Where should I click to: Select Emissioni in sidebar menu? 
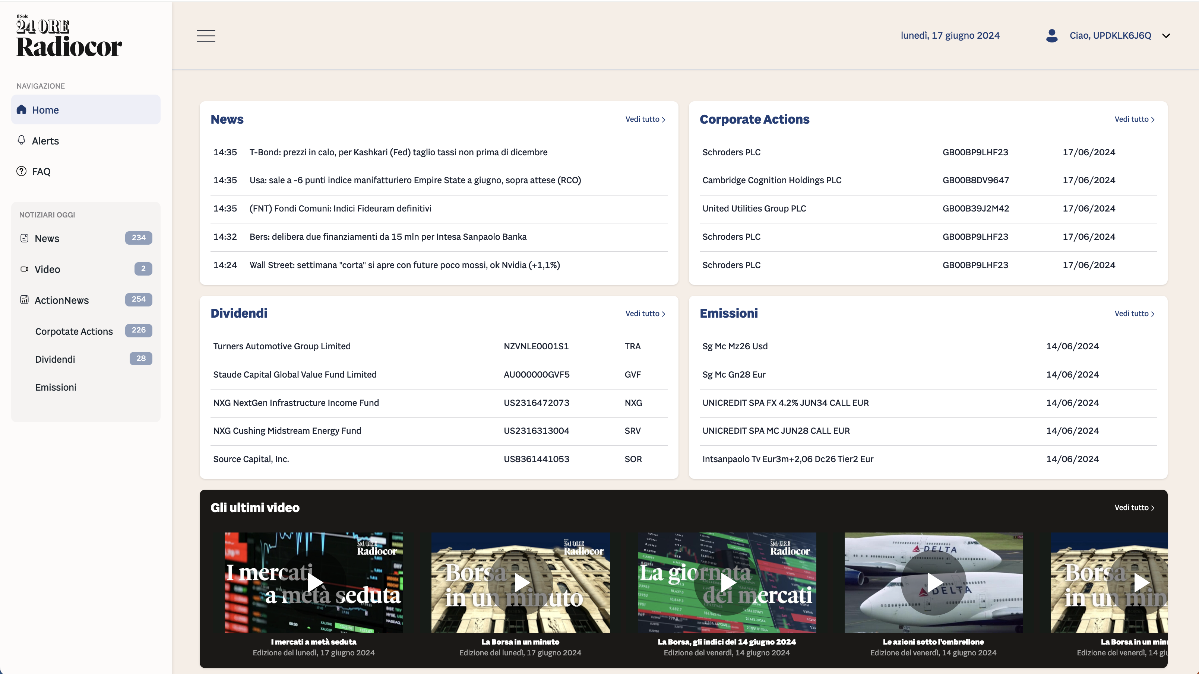[56, 387]
